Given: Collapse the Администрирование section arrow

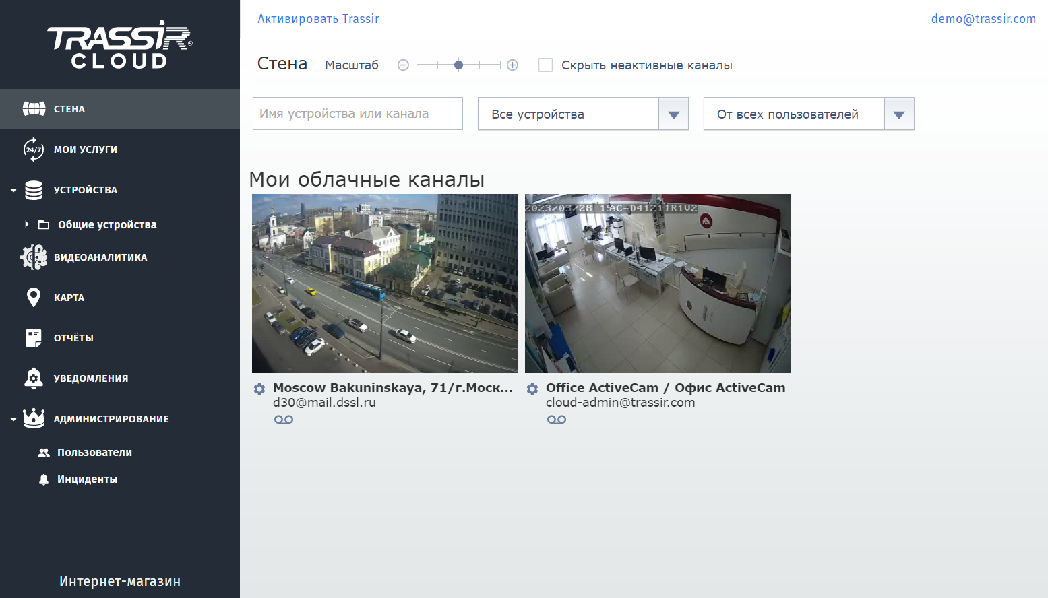Looking at the screenshot, I should coord(13,419).
